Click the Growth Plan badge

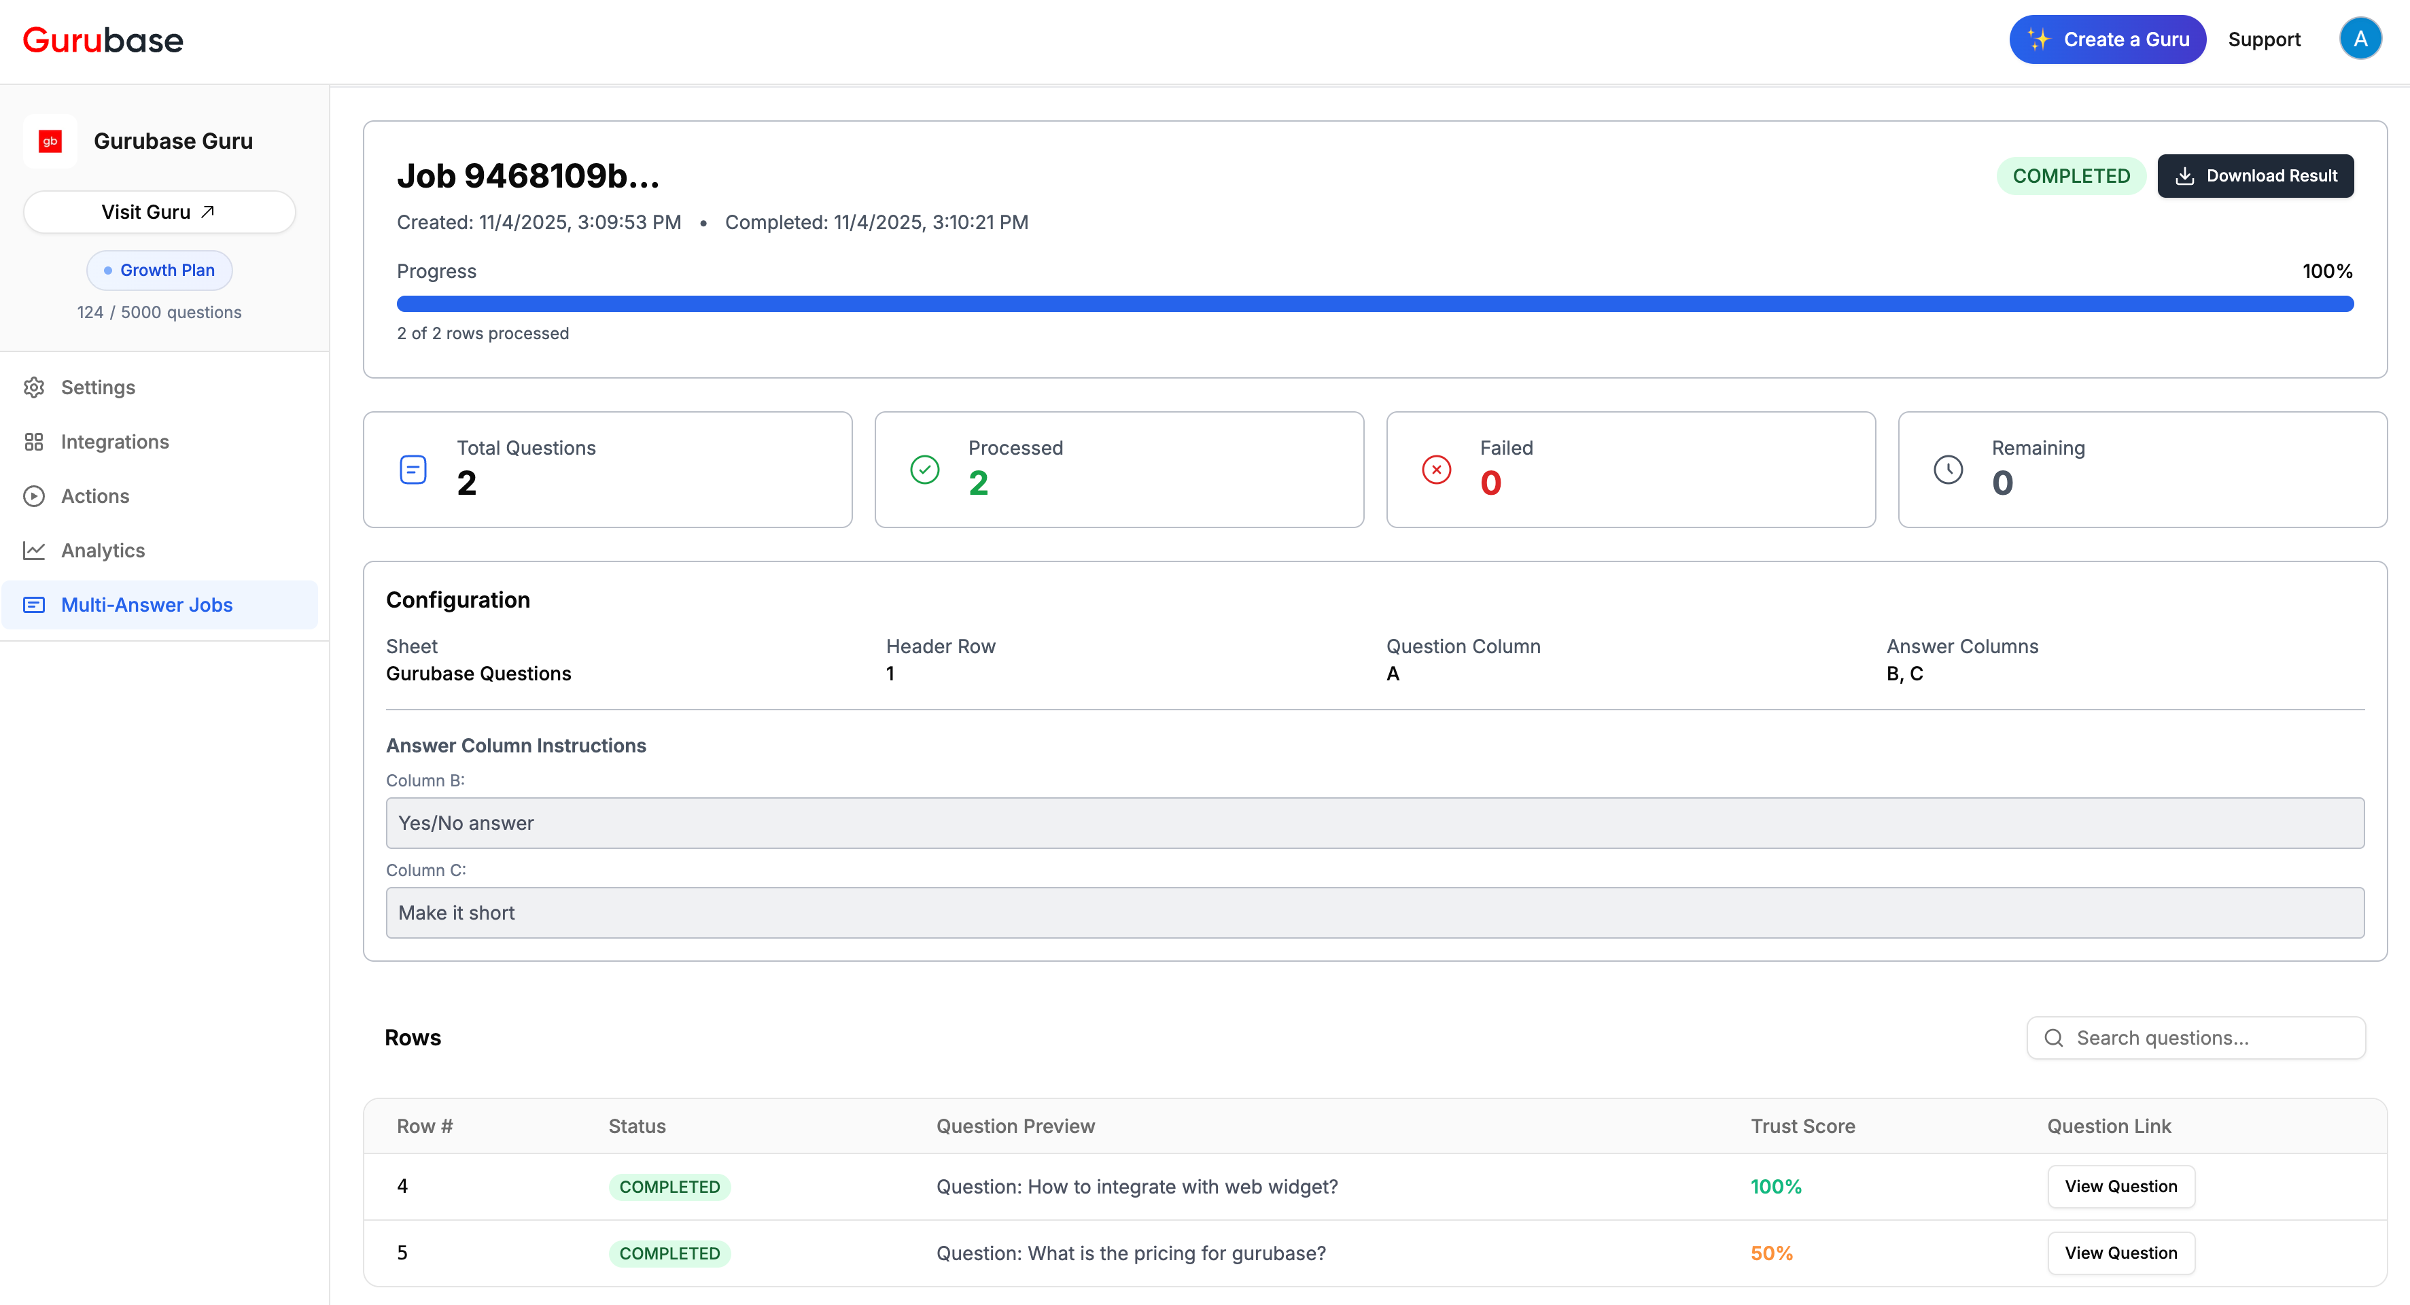159,269
